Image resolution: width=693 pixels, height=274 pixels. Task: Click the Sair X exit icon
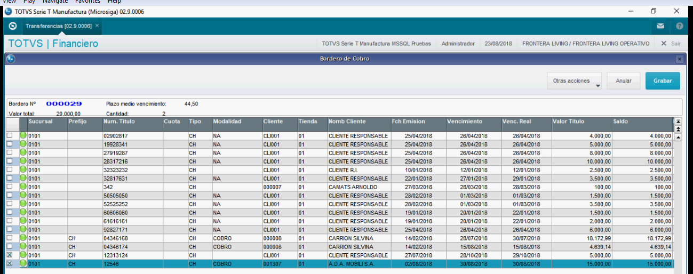pyautogui.click(x=664, y=44)
